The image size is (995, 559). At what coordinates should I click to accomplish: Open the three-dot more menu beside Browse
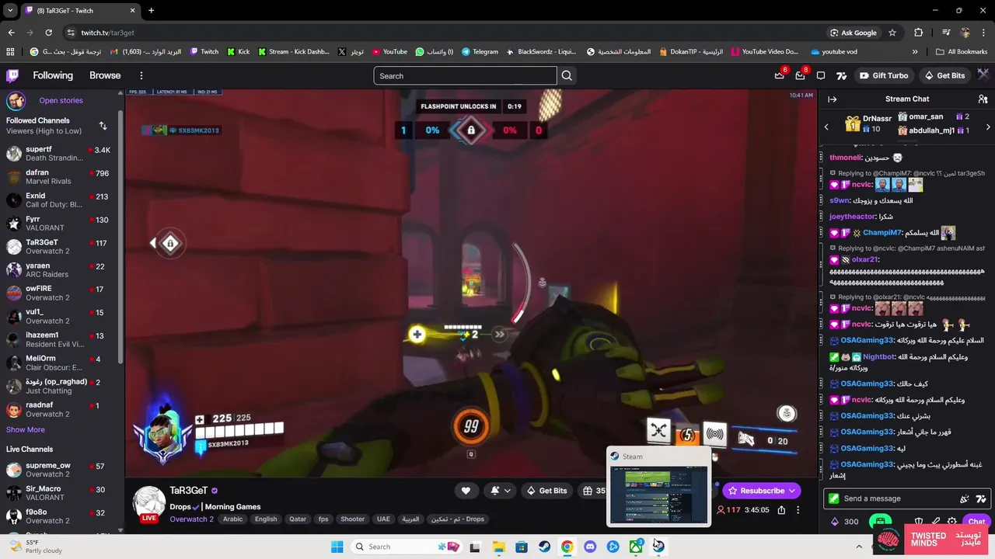pos(141,75)
